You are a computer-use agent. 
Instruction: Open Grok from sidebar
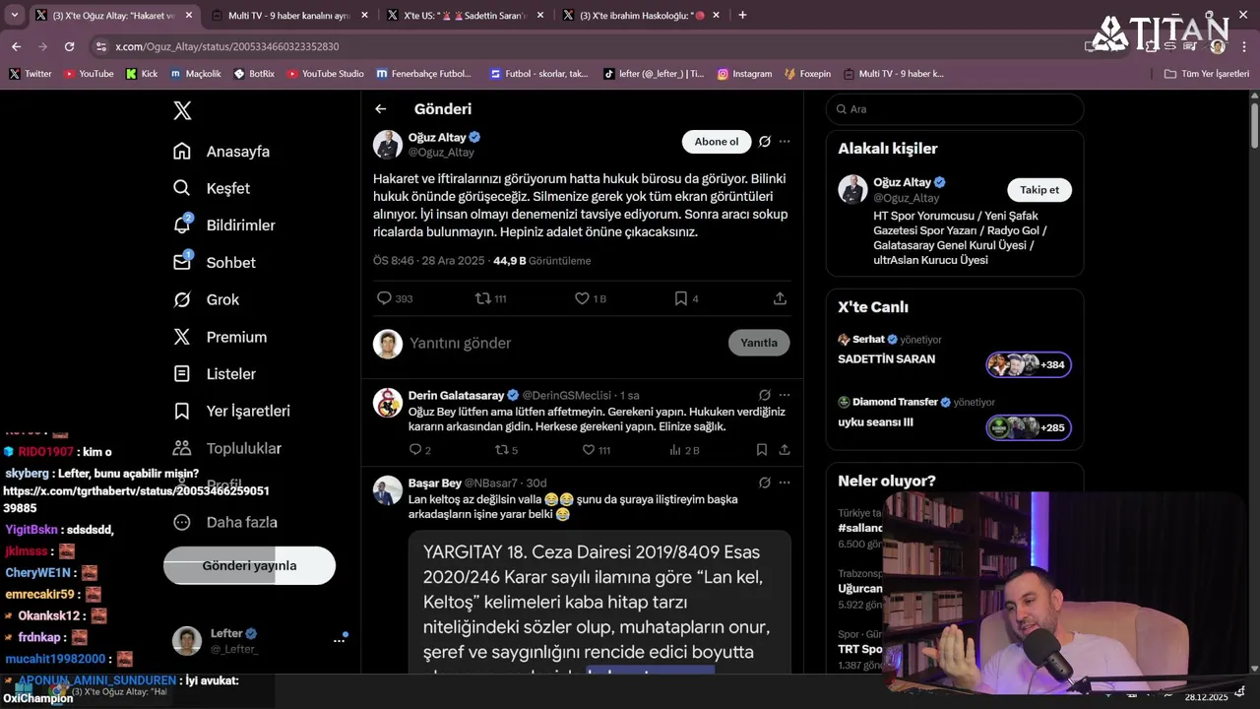[207, 299]
